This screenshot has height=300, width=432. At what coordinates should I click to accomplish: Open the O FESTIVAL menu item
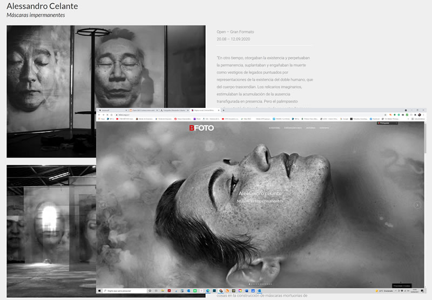point(274,128)
